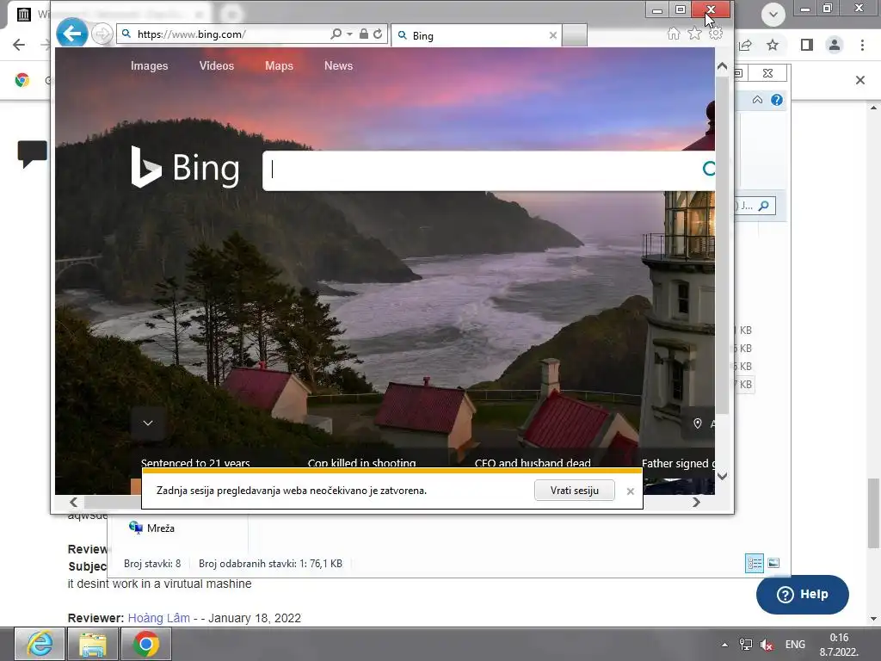
Task: Collapse the ribbon chevron in Explorer window
Action: pyautogui.click(x=757, y=100)
